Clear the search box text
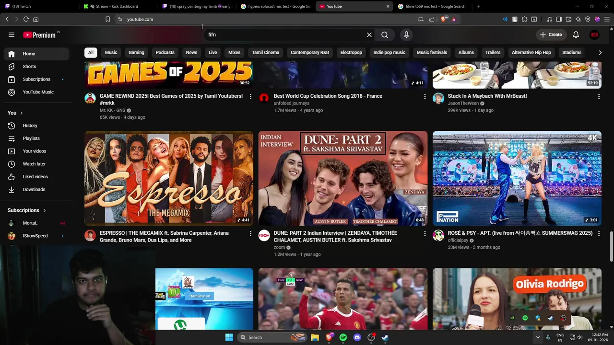Image resolution: width=614 pixels, height=345 pixels. 369,35
